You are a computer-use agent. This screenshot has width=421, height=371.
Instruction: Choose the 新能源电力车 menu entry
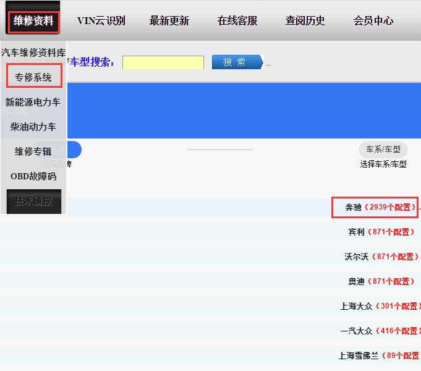[33, 102]
